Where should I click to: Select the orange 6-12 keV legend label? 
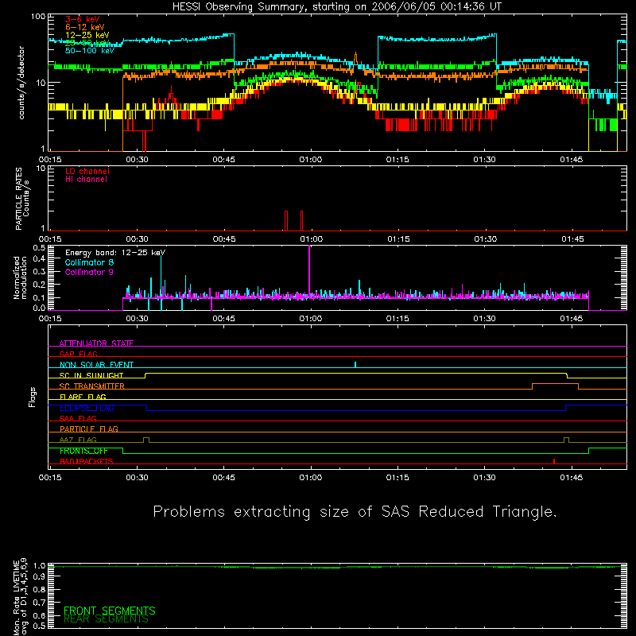pyautogui.click(x=85, y=27)
